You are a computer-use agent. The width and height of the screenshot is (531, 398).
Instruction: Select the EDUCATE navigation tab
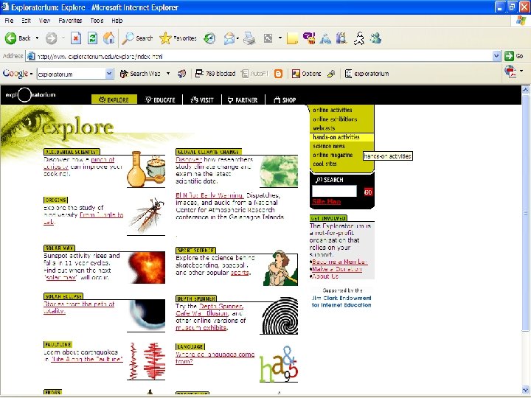tap(160, 99)
